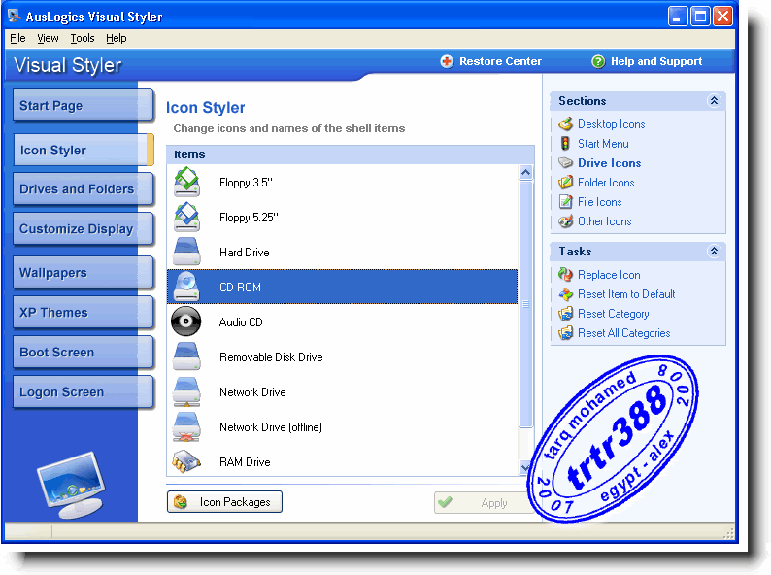Open Drives and Folders section
Screen dimensions: 771x575
pos(83,188)
